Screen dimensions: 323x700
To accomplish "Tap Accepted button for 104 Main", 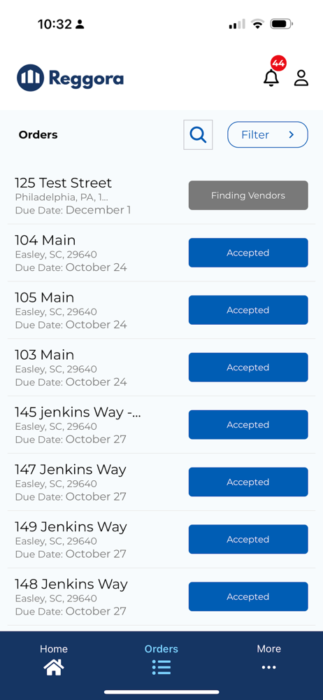I will click(x=248, y=253).
